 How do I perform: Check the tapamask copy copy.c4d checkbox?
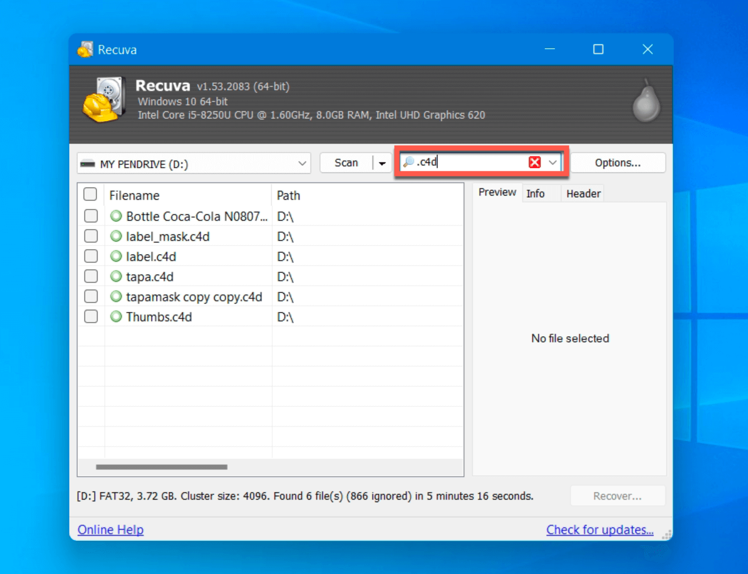coord(91,296)
